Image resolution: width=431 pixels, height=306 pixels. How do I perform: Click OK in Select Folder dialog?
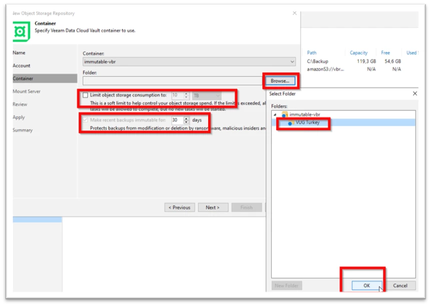367,285
